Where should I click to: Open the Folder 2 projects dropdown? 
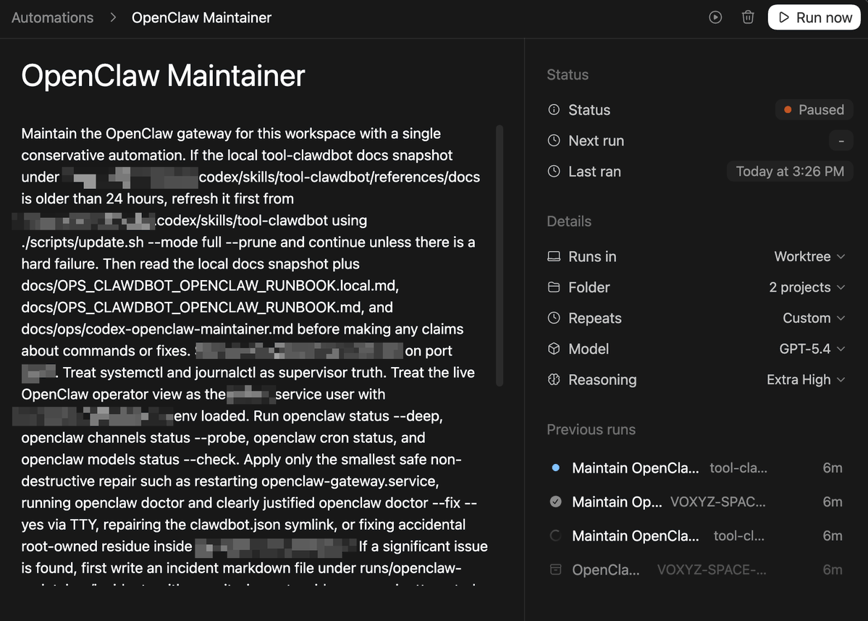point(806,287)
